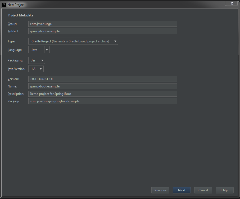Viewport: 240px width, 199px height.
Task: Focus the Description field with Demo project text
Action: pyautogui.click(x=103, y=94)
